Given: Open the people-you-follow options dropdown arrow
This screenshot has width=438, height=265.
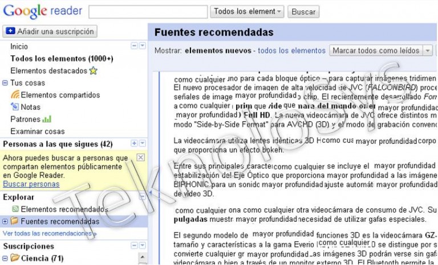Looking at the screenshot, I should 143,143.
